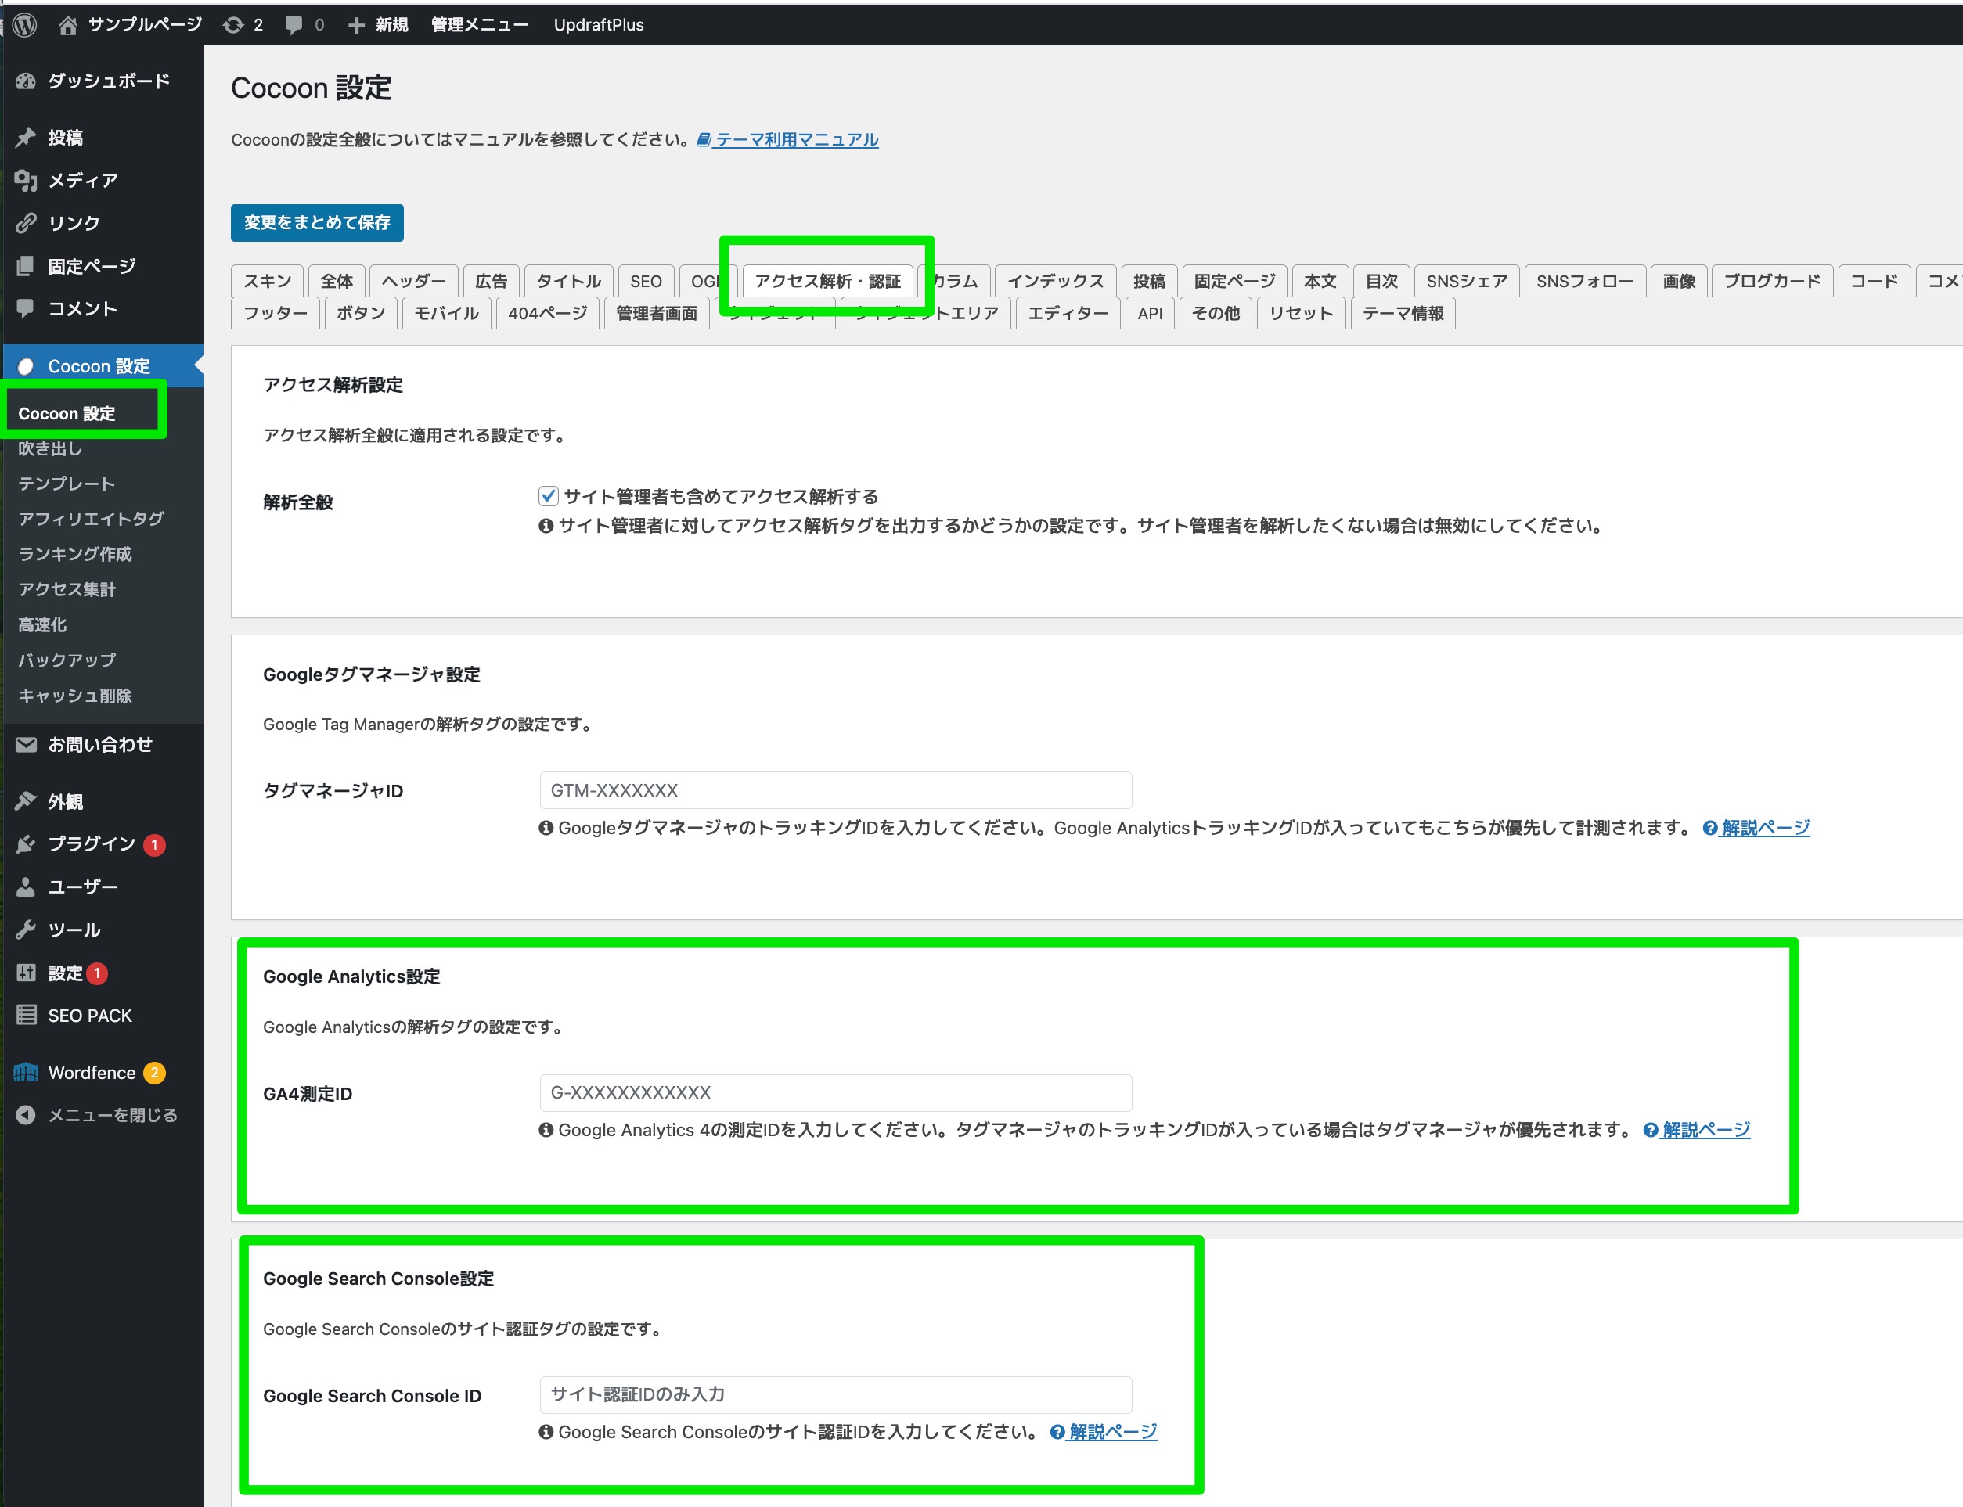Screen dimensions: 1963x1507
Task: Open 吹き出し submenu item
Action: pyautogui.click(x=50, y=448)
